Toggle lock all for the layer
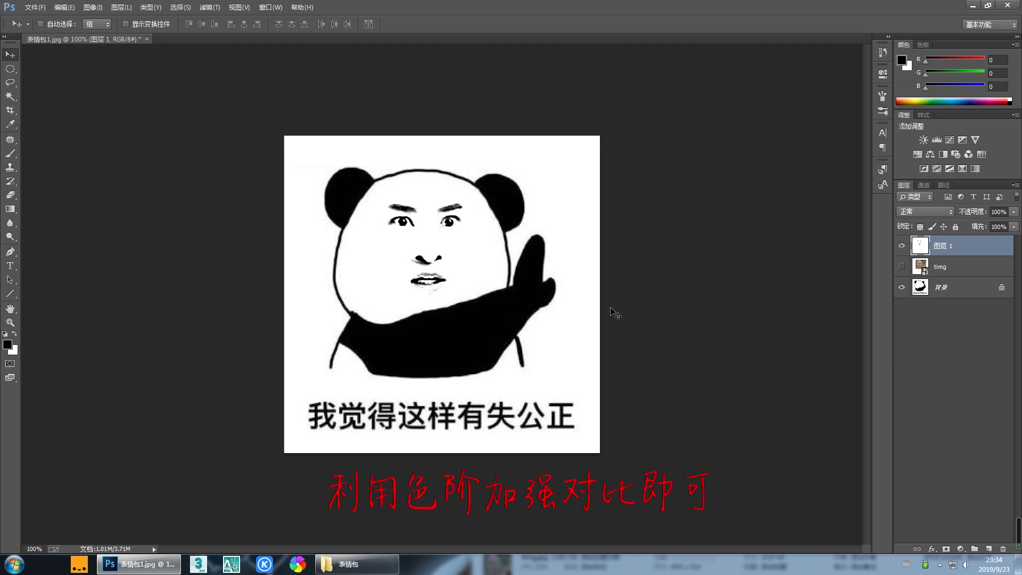 point(955,227)
